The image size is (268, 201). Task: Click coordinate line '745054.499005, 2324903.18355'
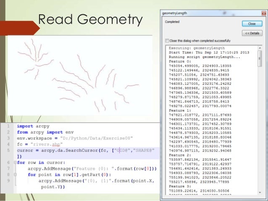click(200, 66)
